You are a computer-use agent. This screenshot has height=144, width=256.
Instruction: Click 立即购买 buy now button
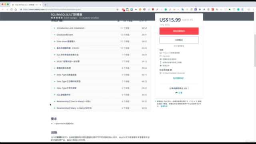point(179,40)
